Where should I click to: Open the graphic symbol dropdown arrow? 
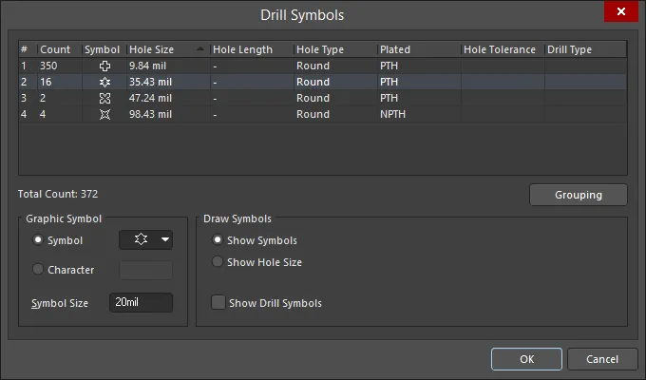(x=165, y=239)
